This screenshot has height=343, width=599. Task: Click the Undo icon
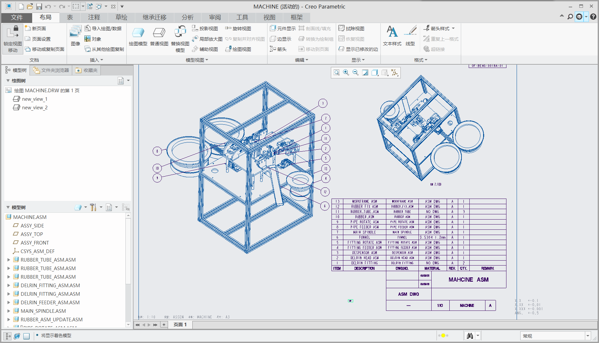(x=48, y=7)
